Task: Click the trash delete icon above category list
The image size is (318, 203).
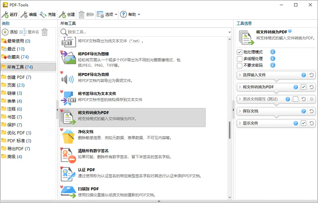Action: (44, 32)
